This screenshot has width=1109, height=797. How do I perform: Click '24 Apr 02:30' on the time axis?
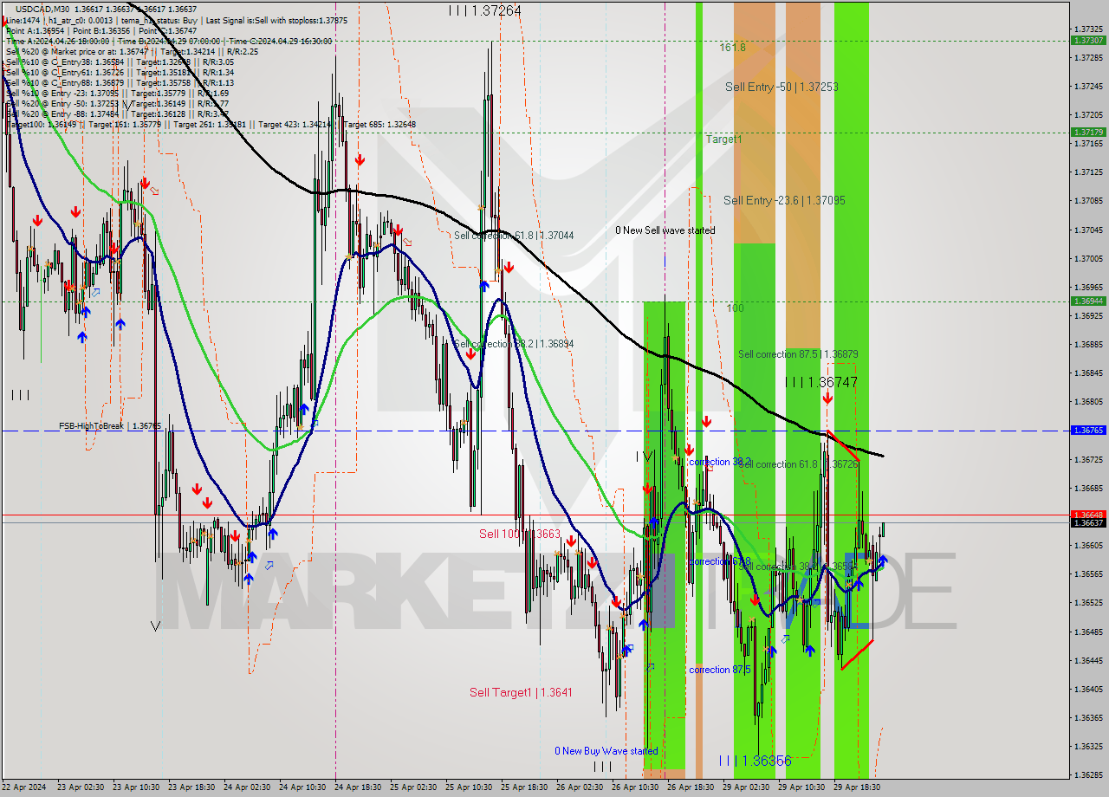247,787
